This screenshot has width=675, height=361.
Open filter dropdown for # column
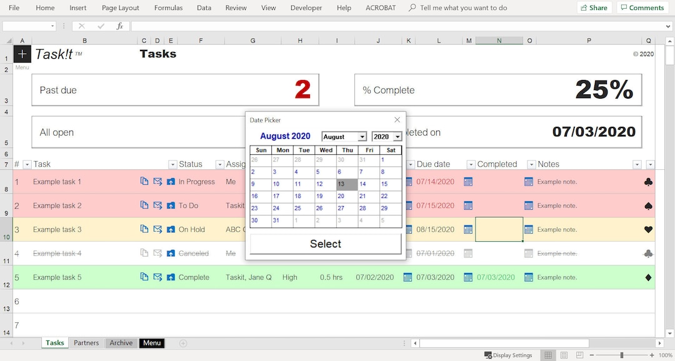[x=27, y=164]
